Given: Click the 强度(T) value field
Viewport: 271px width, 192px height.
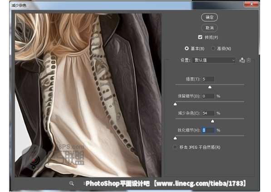Looking at the screenshot, I should coord(208,79).
